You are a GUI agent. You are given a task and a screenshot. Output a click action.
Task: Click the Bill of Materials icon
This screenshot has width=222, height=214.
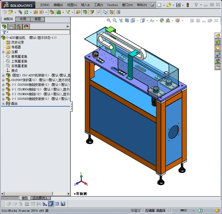click(85, 12)
